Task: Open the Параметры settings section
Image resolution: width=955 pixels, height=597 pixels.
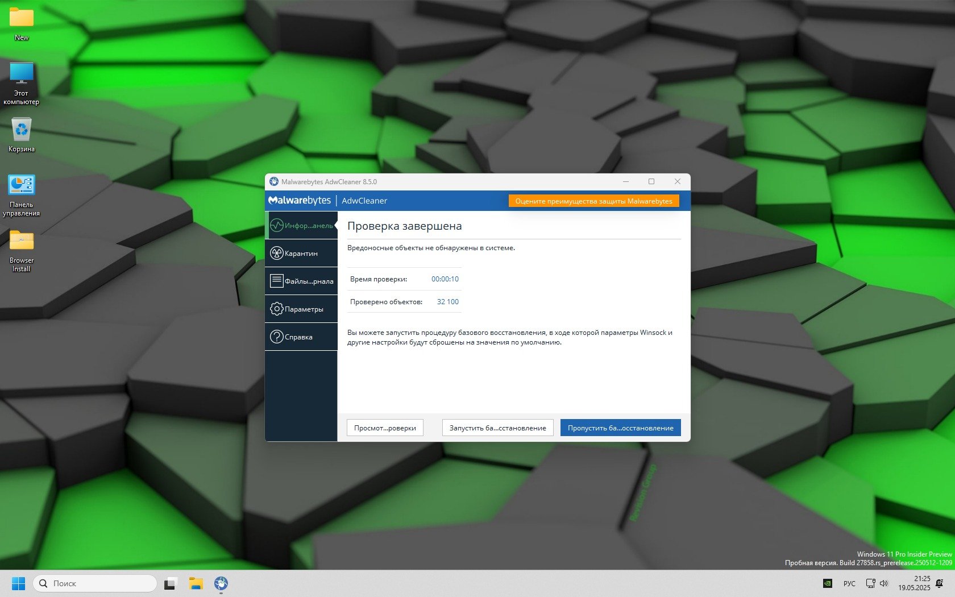Action: 301,309
